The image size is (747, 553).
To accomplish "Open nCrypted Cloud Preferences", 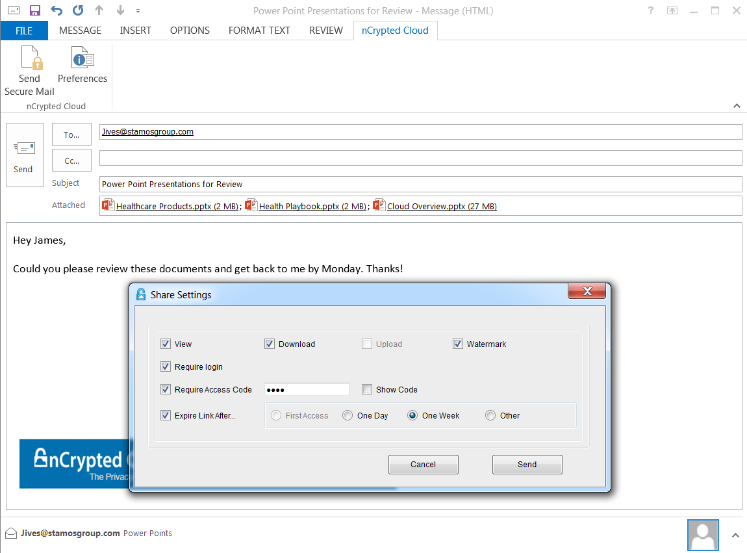I will (x=82, y=64).
